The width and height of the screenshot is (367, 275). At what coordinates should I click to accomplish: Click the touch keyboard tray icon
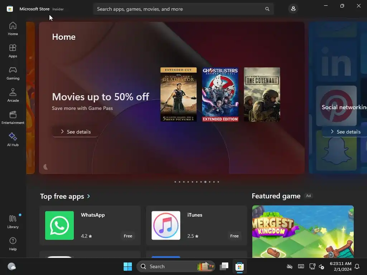(x=301, y=266)
